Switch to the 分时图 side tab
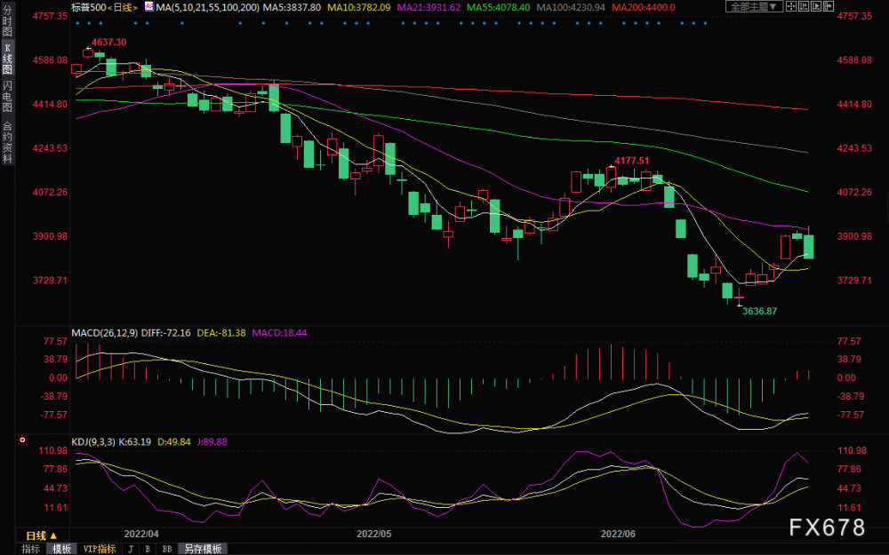The height and width of the screenshot is (555, 889). 7,20
